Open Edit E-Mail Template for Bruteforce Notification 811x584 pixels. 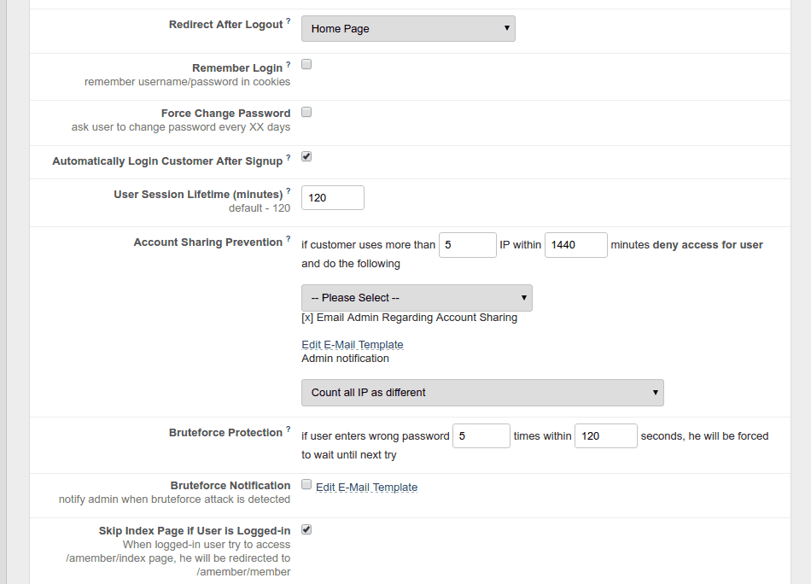click(x=367, y=488)
